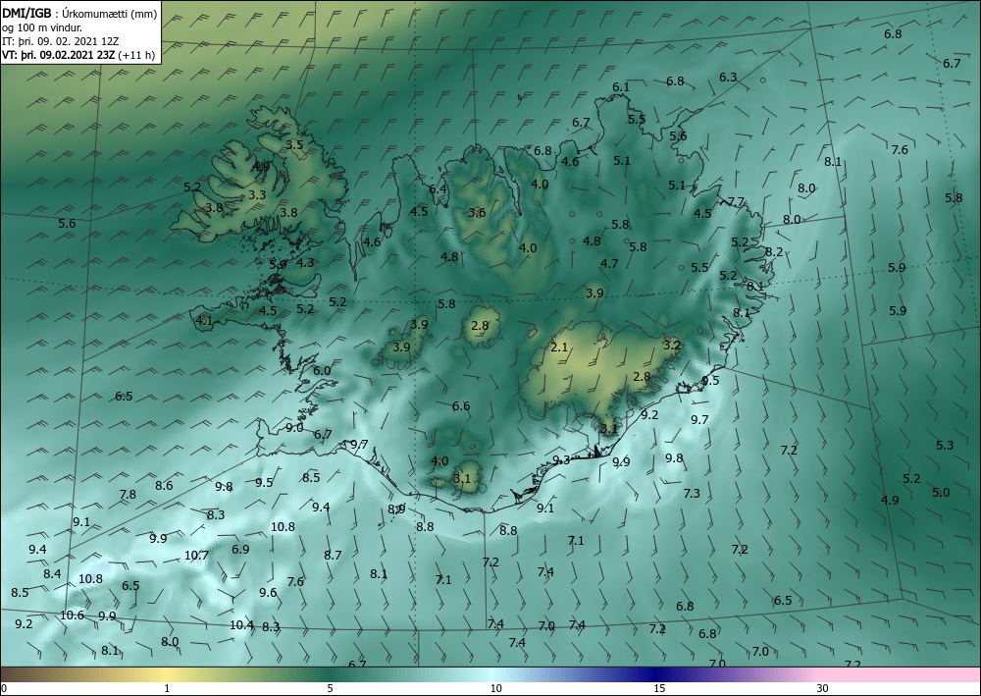Click the 8.6 value on the map
Screen dimensions: 981x696
tap(164, 485)
